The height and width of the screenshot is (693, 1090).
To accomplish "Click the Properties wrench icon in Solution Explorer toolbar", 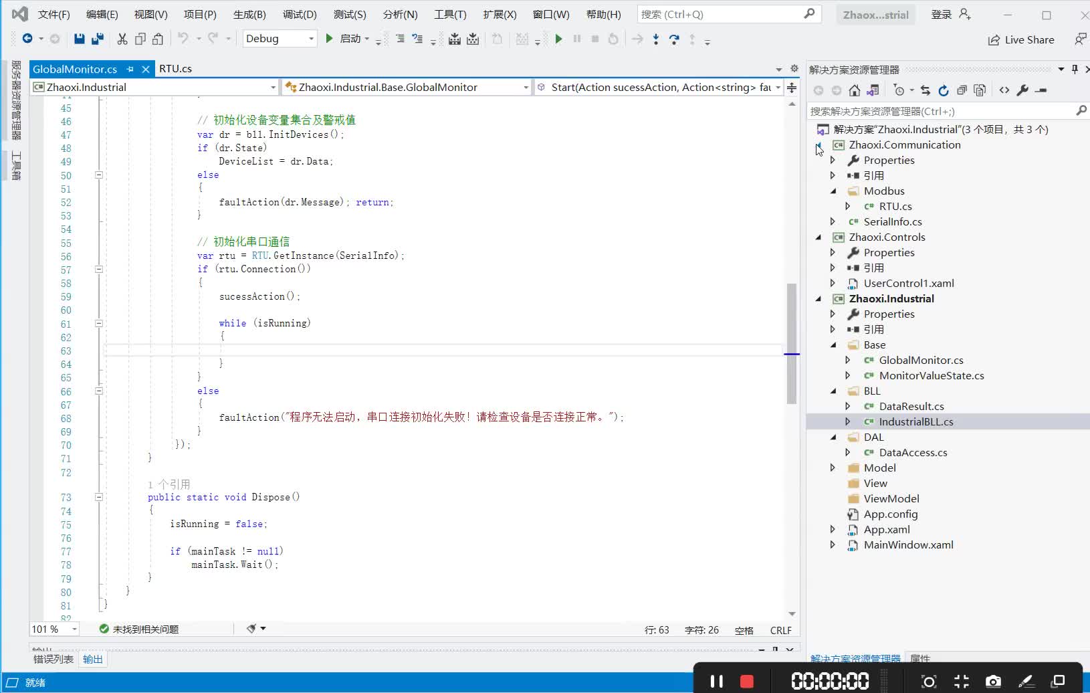I will click(1022, 90).
